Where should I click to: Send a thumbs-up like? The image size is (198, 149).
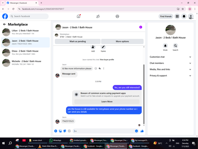[x=142, y=131]
